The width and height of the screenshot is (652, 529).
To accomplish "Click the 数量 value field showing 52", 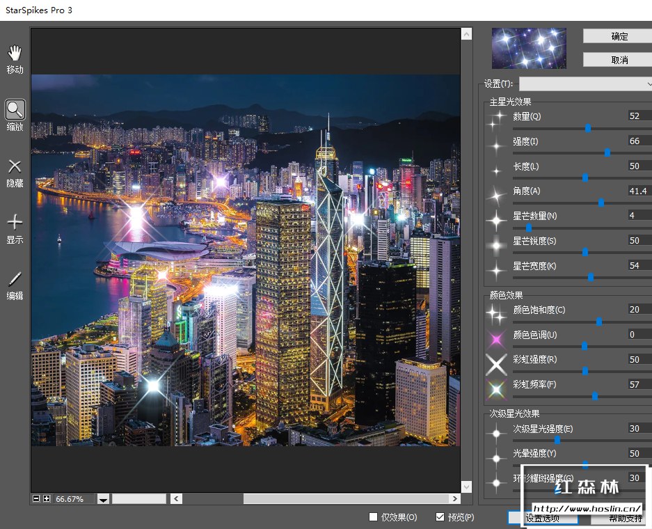I will 639,116.
